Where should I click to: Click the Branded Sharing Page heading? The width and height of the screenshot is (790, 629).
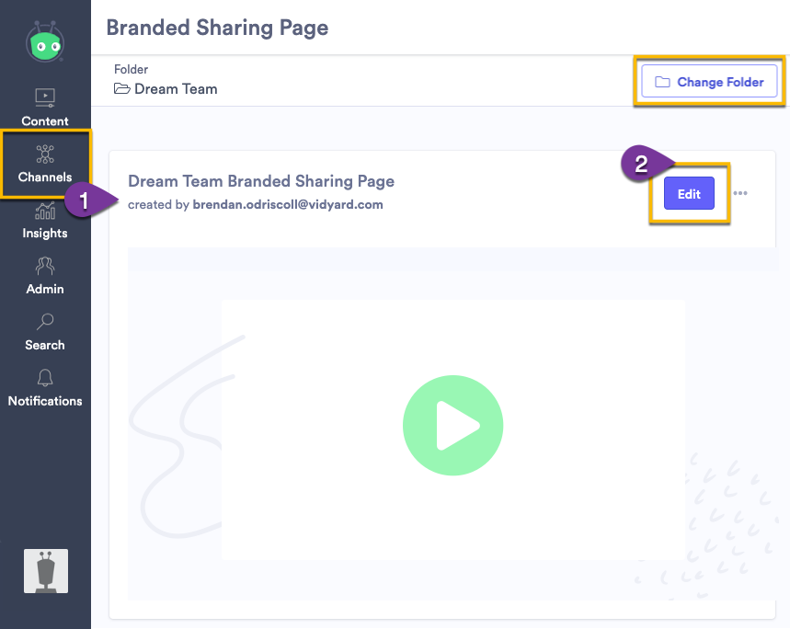coord(217,29)
